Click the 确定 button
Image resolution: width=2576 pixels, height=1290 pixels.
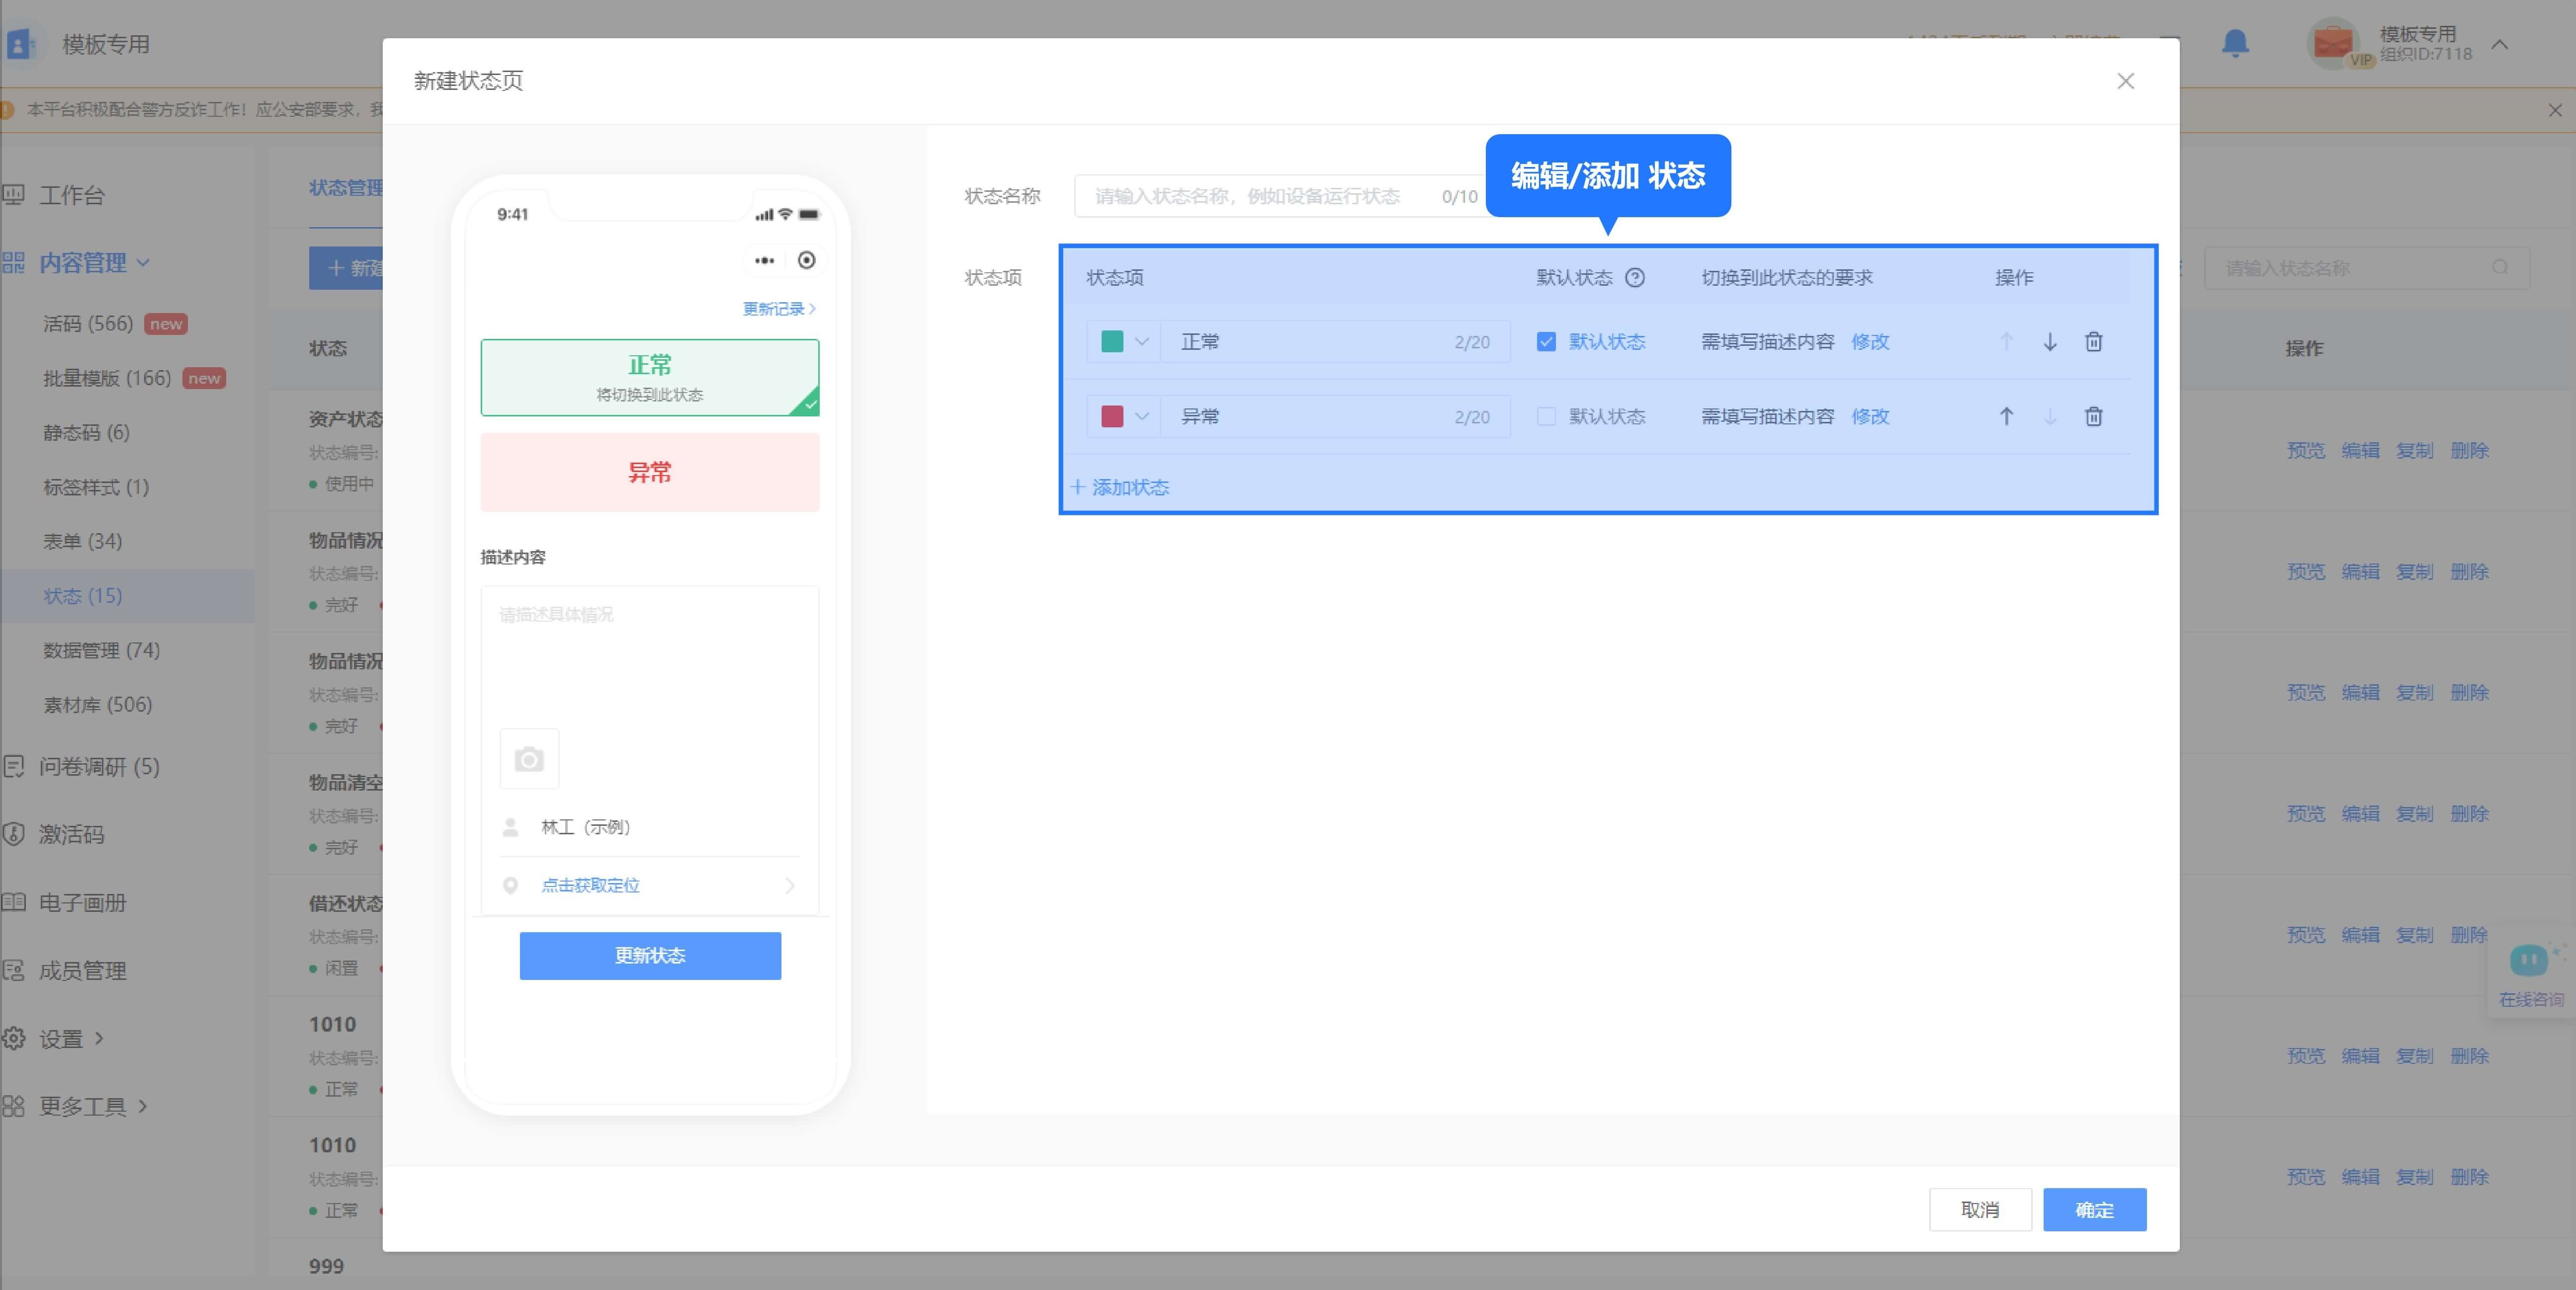[2094, 1210]
